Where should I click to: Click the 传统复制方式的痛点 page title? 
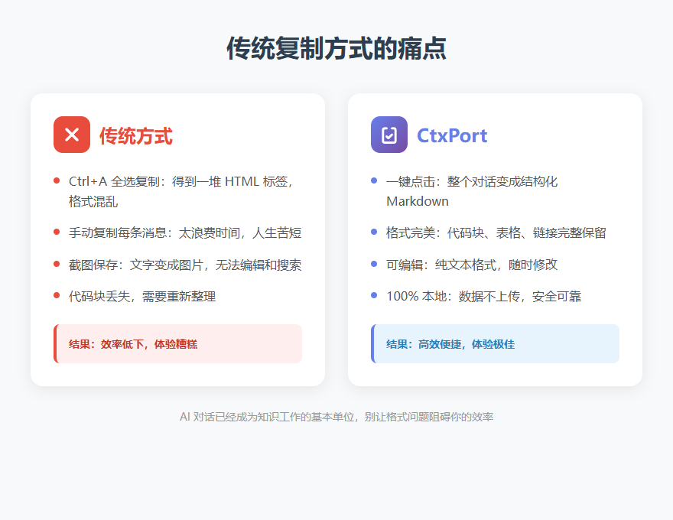click(336, 47)
